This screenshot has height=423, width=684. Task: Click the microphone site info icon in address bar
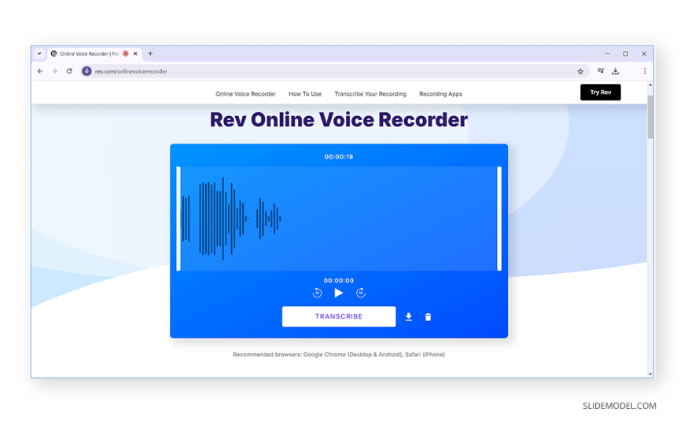(86, 71)
